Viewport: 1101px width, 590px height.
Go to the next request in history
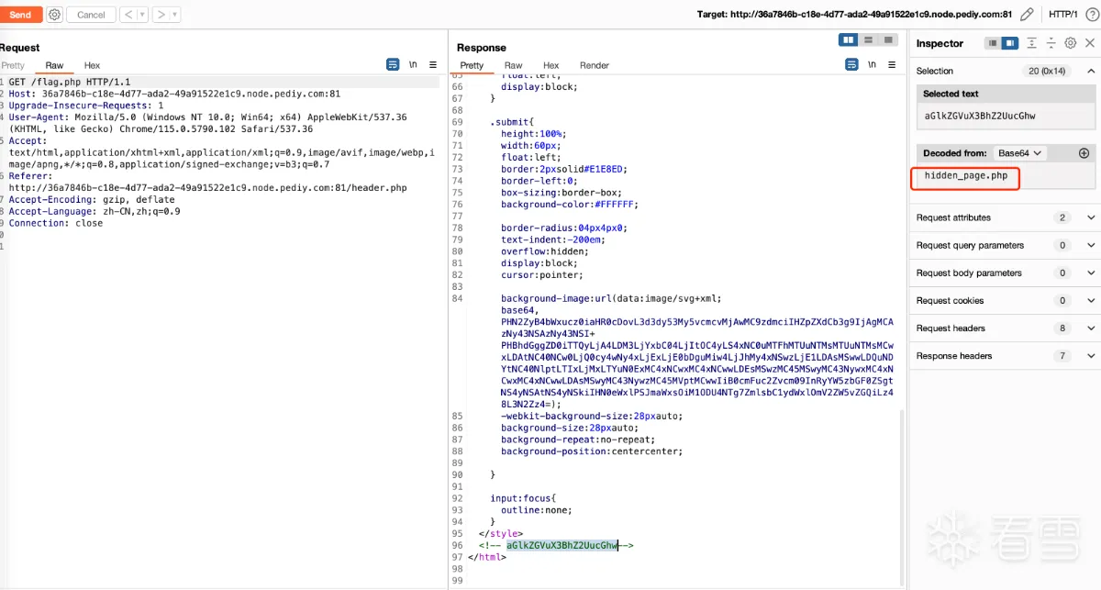161,15
